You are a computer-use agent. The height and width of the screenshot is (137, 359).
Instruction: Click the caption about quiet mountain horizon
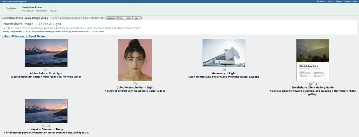46,77
